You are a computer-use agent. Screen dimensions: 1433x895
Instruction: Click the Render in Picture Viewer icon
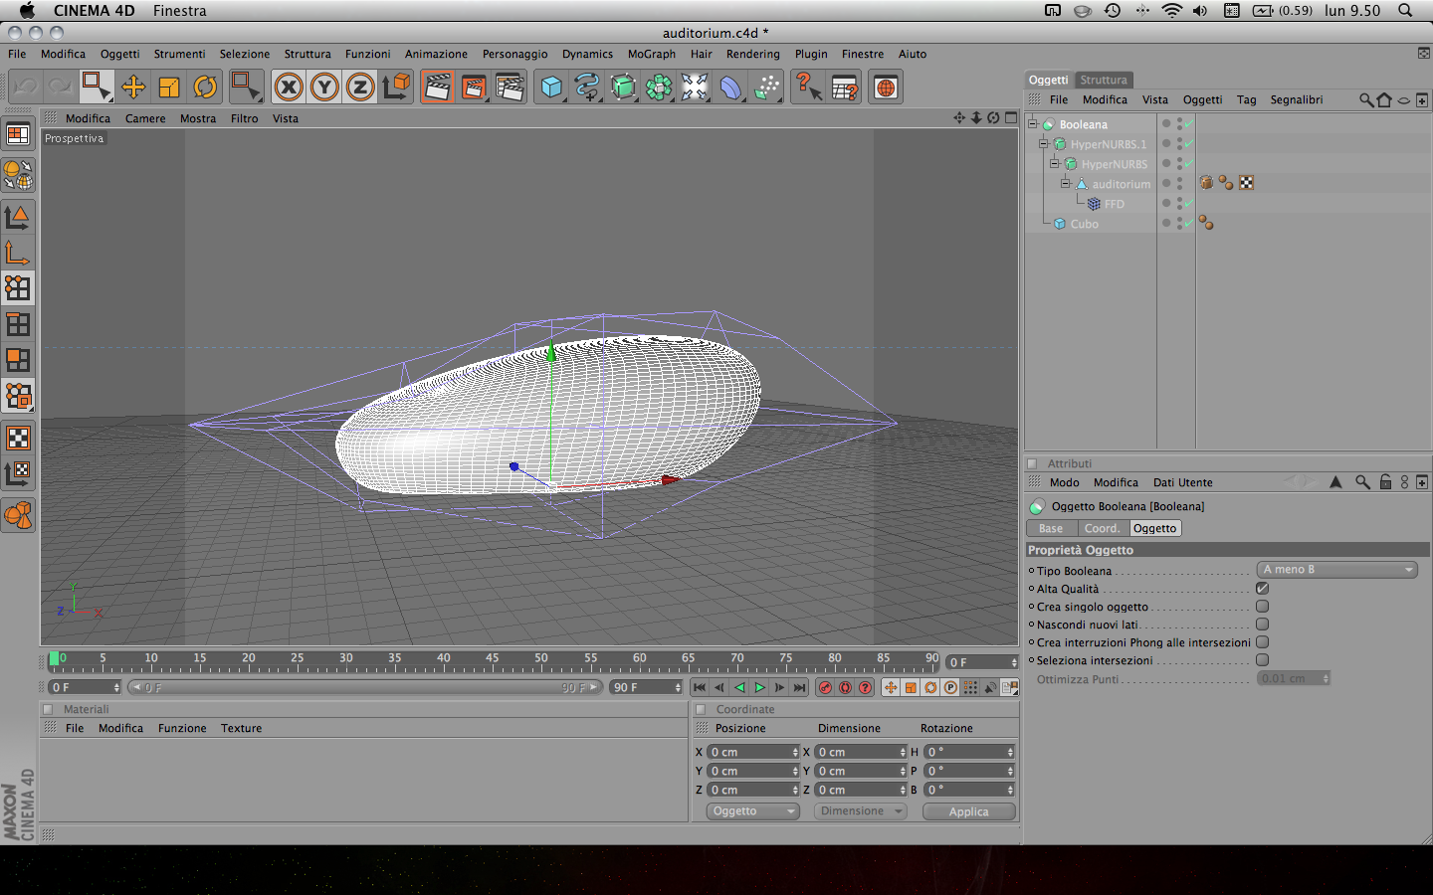(x=473, y=88)
